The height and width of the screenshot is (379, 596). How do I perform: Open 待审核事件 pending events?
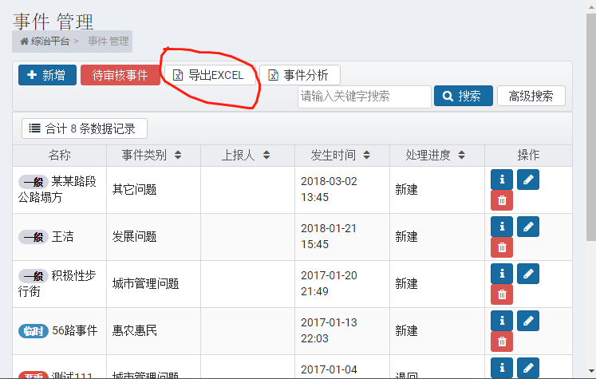(x=120, y=75)
